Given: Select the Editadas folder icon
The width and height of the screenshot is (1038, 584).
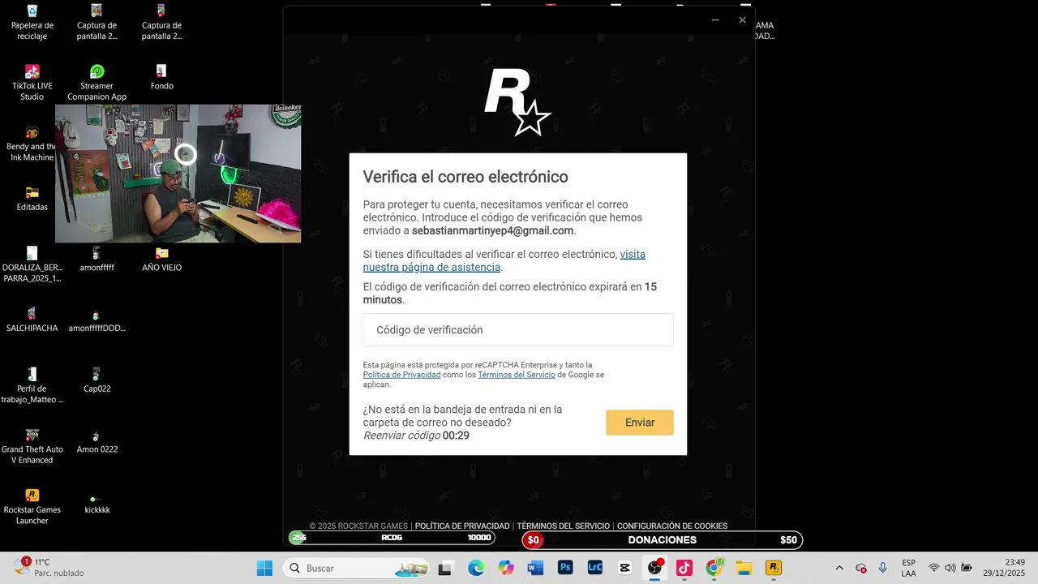Looking at the screenshot, I should 32,199.
